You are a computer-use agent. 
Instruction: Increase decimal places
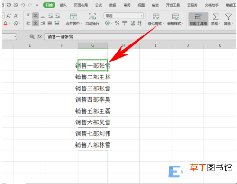click(x=133, y=23)
